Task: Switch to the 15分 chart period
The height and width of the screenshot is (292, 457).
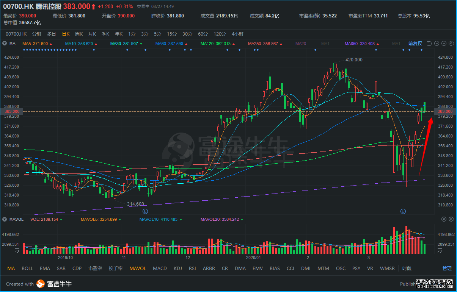Action: pyautogui.click(x=172, y=34)
